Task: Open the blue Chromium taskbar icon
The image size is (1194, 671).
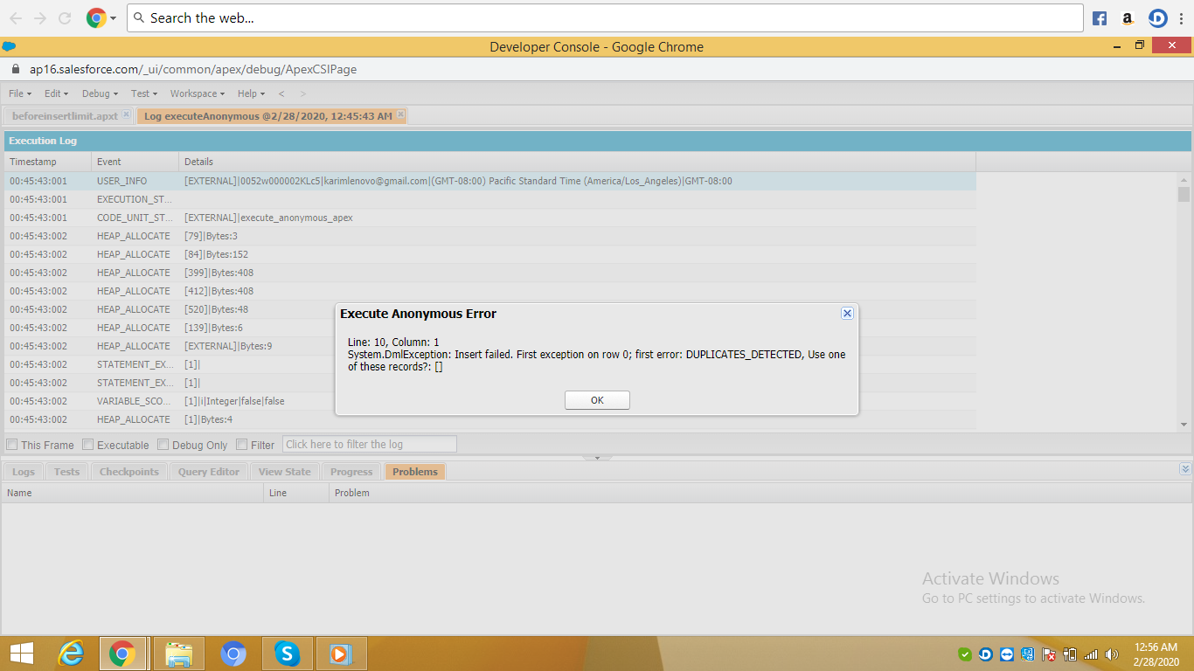Action: click(233, 654)
